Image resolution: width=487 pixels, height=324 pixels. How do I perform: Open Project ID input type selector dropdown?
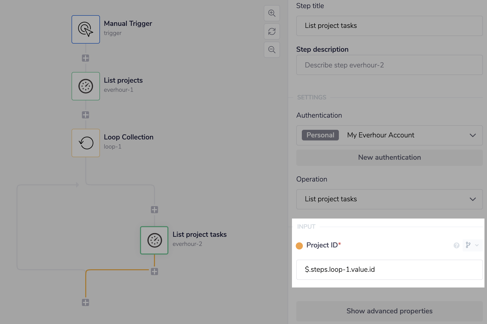click(x=472, y=245)
